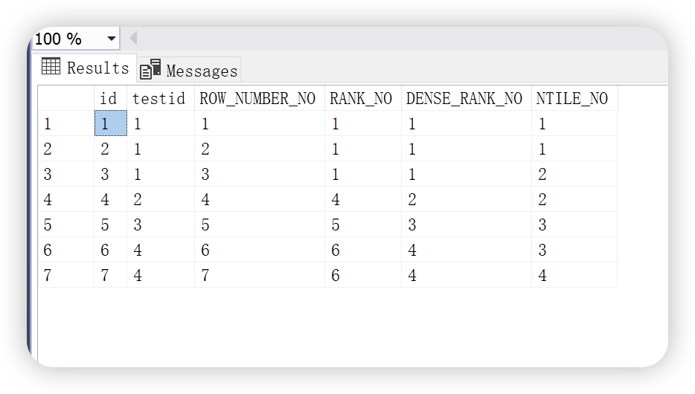695x394 pixels.
Task: Click the select-all corner cell of grid
Action: (66, 98)
